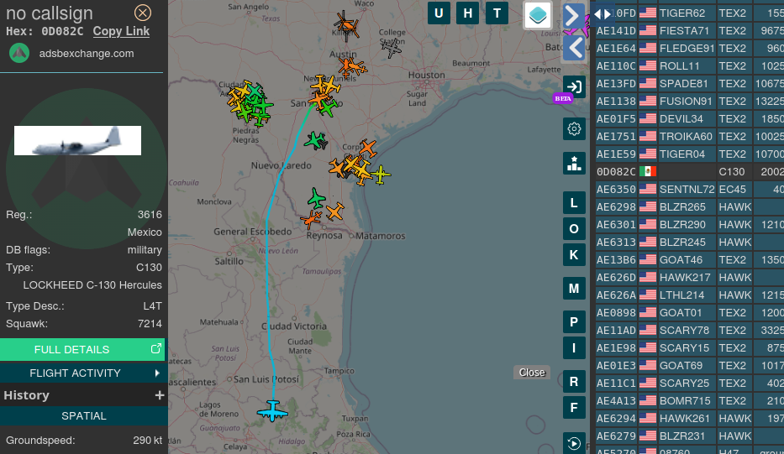Image resolution: width=784 pixels, height=454 pixels.
Task: Click the right chevron sidebar button
Action: pos(573,16)
